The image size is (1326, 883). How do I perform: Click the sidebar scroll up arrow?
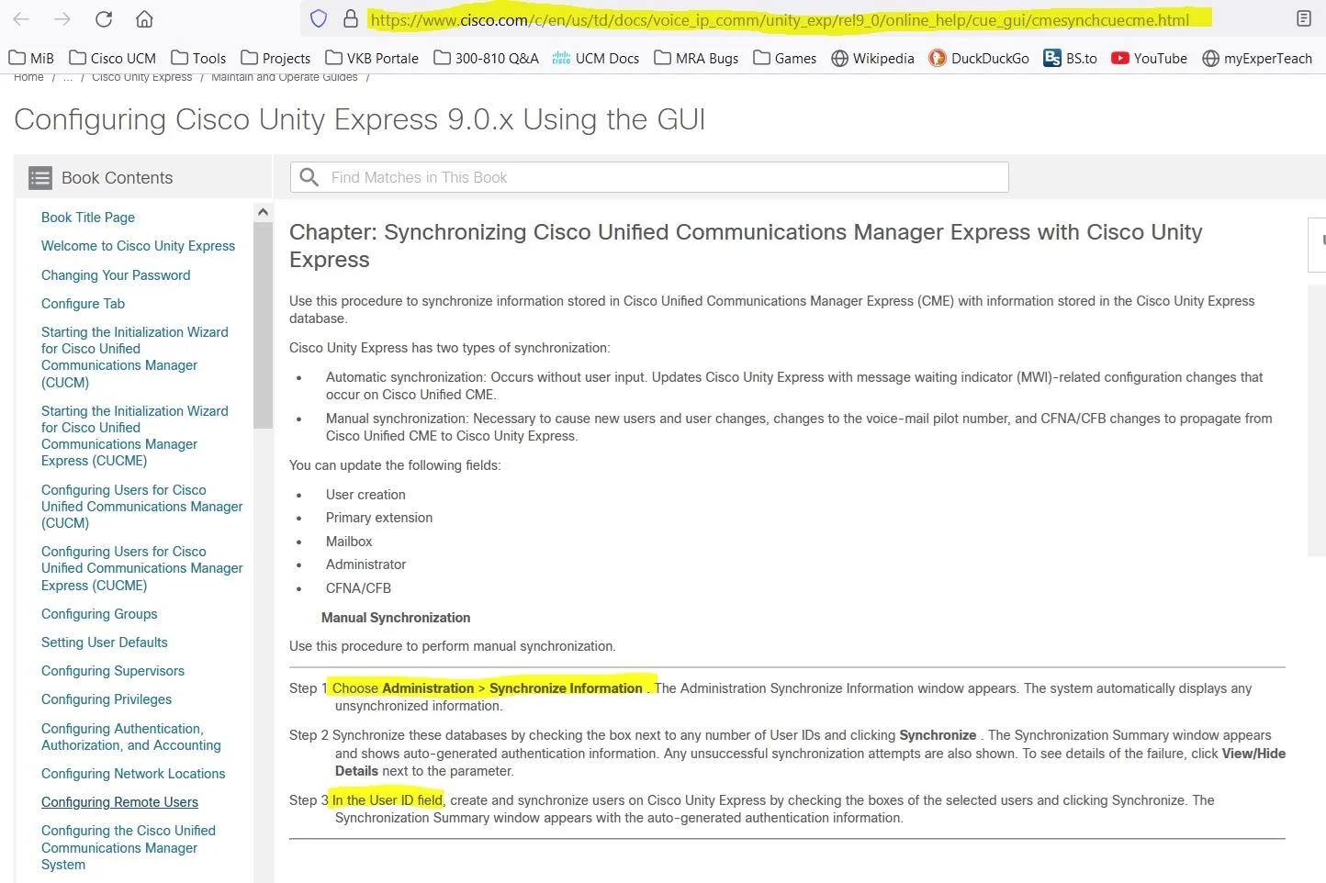click(x=263, y=212)
